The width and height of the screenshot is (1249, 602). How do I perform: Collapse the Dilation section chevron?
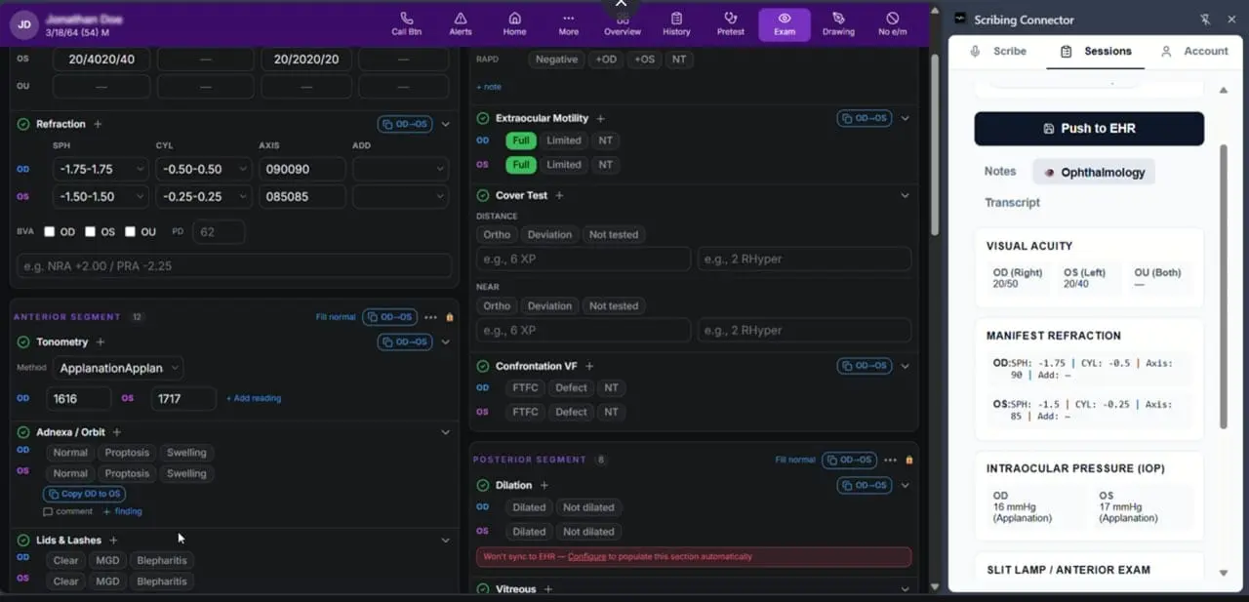(x=906, y=485)
